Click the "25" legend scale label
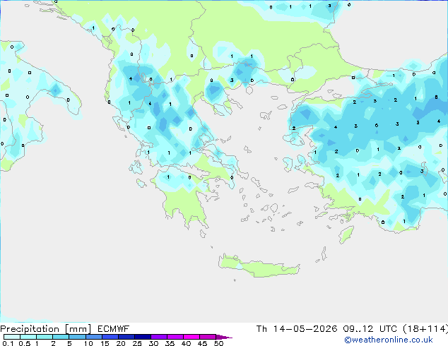This screenshot has height=346, width=448. click(x=137, y=343)
